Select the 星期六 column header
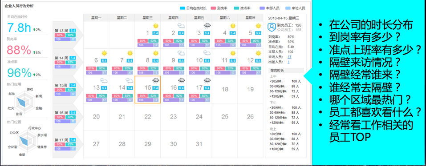 225,18
